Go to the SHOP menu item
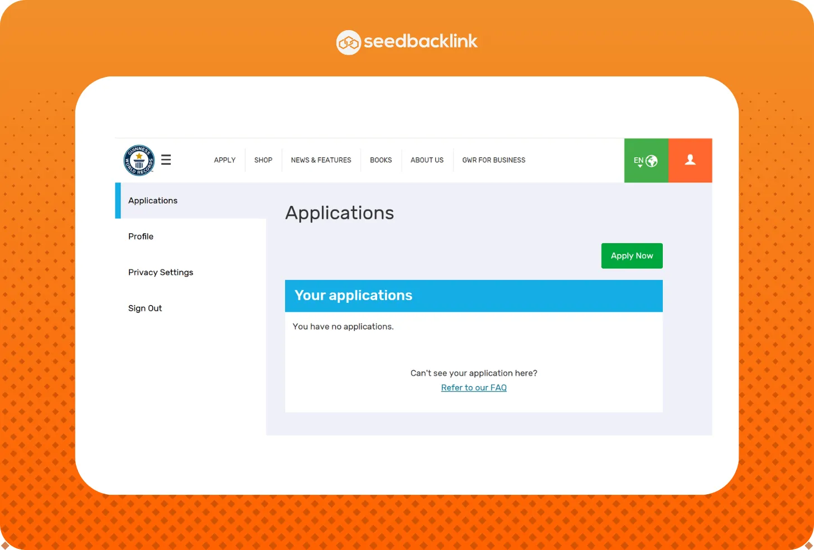The width and height of the screenshot is (814, 550). point(263,160)
